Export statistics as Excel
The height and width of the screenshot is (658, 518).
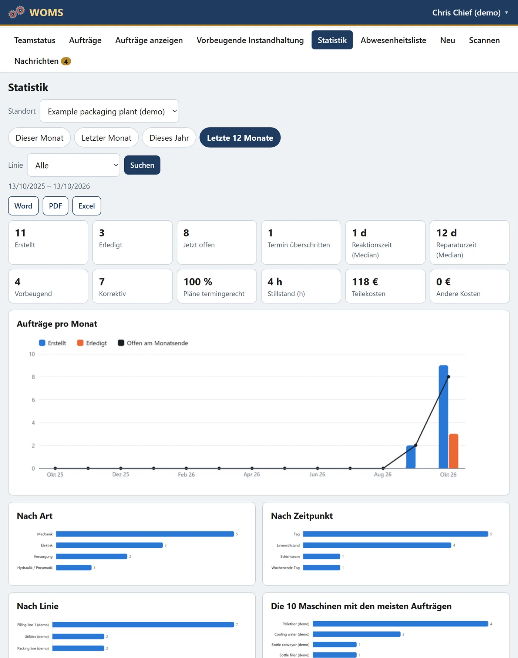tap(87, 206)
